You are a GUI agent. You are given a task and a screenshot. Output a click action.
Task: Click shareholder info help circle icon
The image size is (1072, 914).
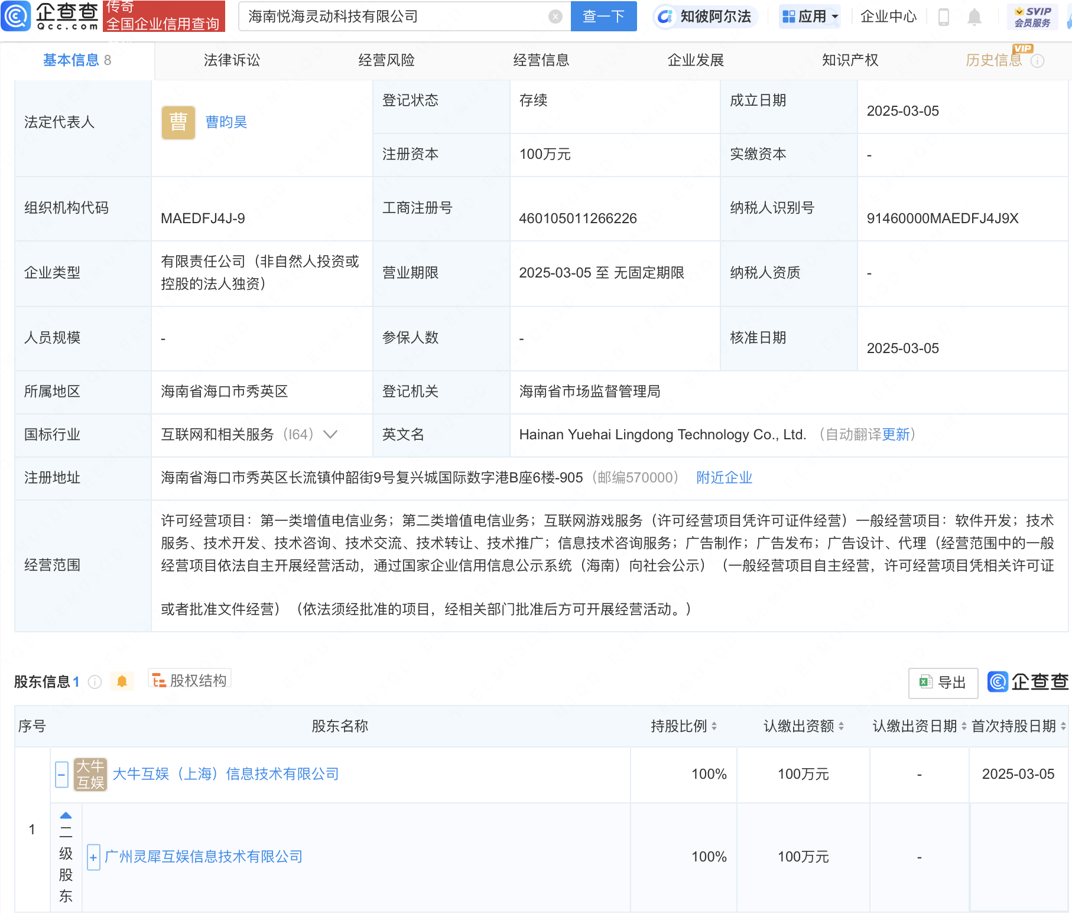[x=95, y=682]
